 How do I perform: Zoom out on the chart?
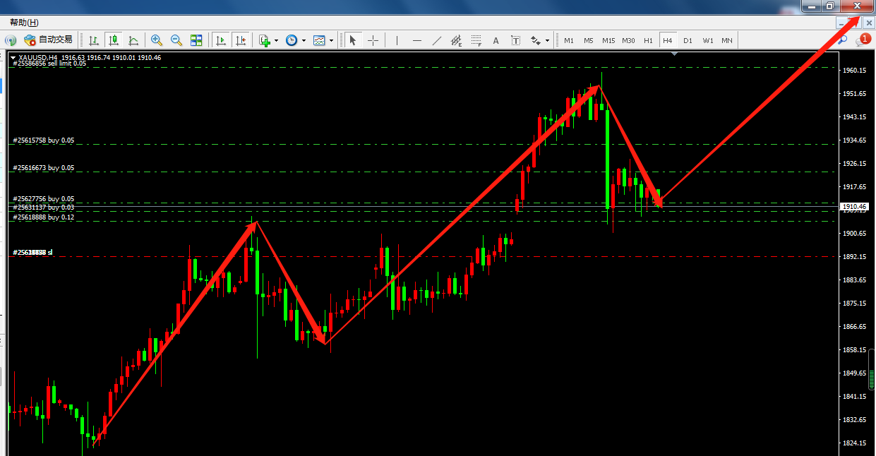(176, 40)
